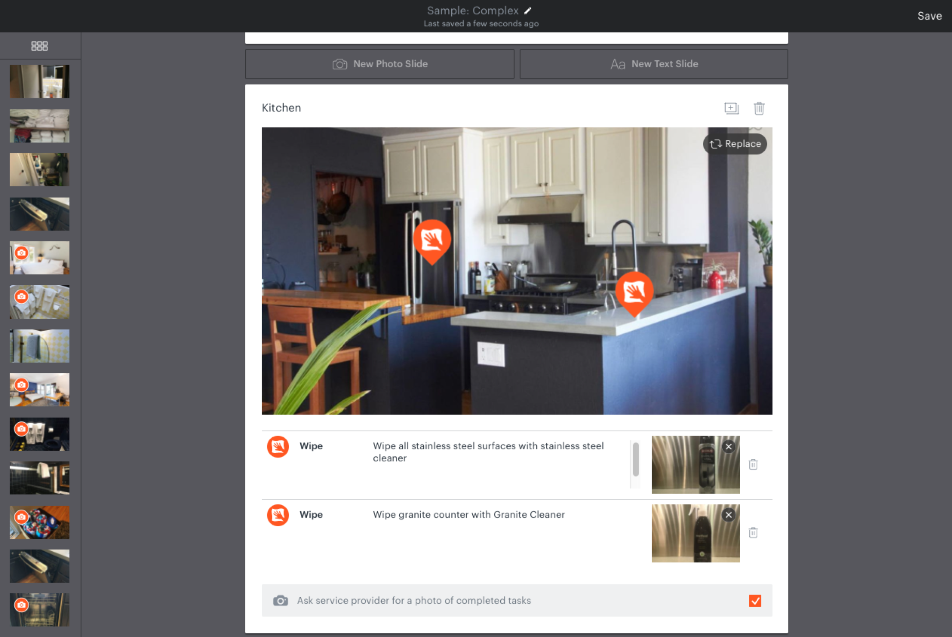Click the grid view icon in sidebar
The image size is (952, 637).
[x=39, y=46]
